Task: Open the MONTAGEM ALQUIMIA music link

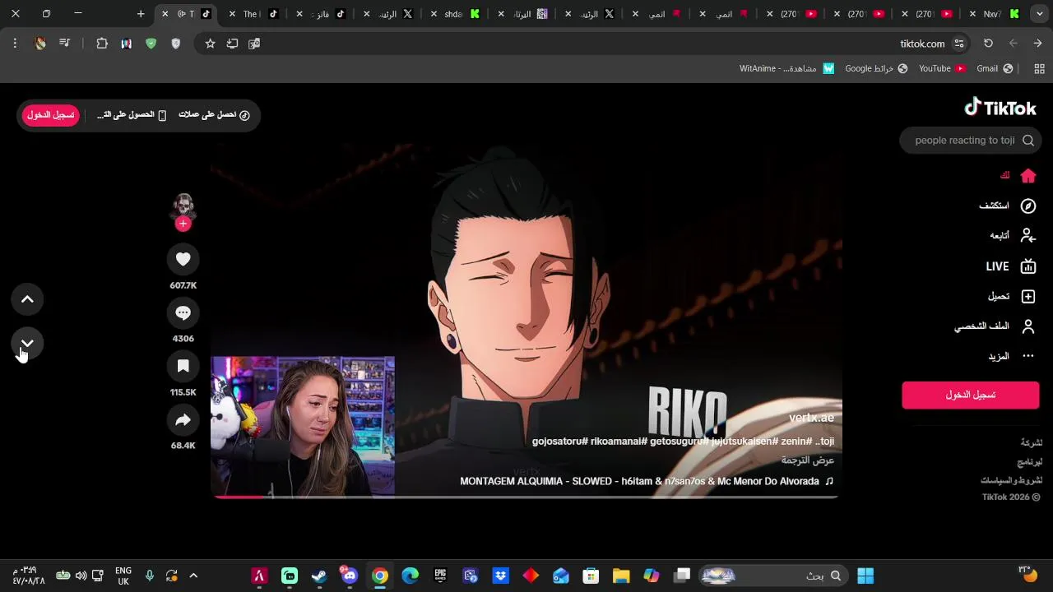Action: (647, 481)
